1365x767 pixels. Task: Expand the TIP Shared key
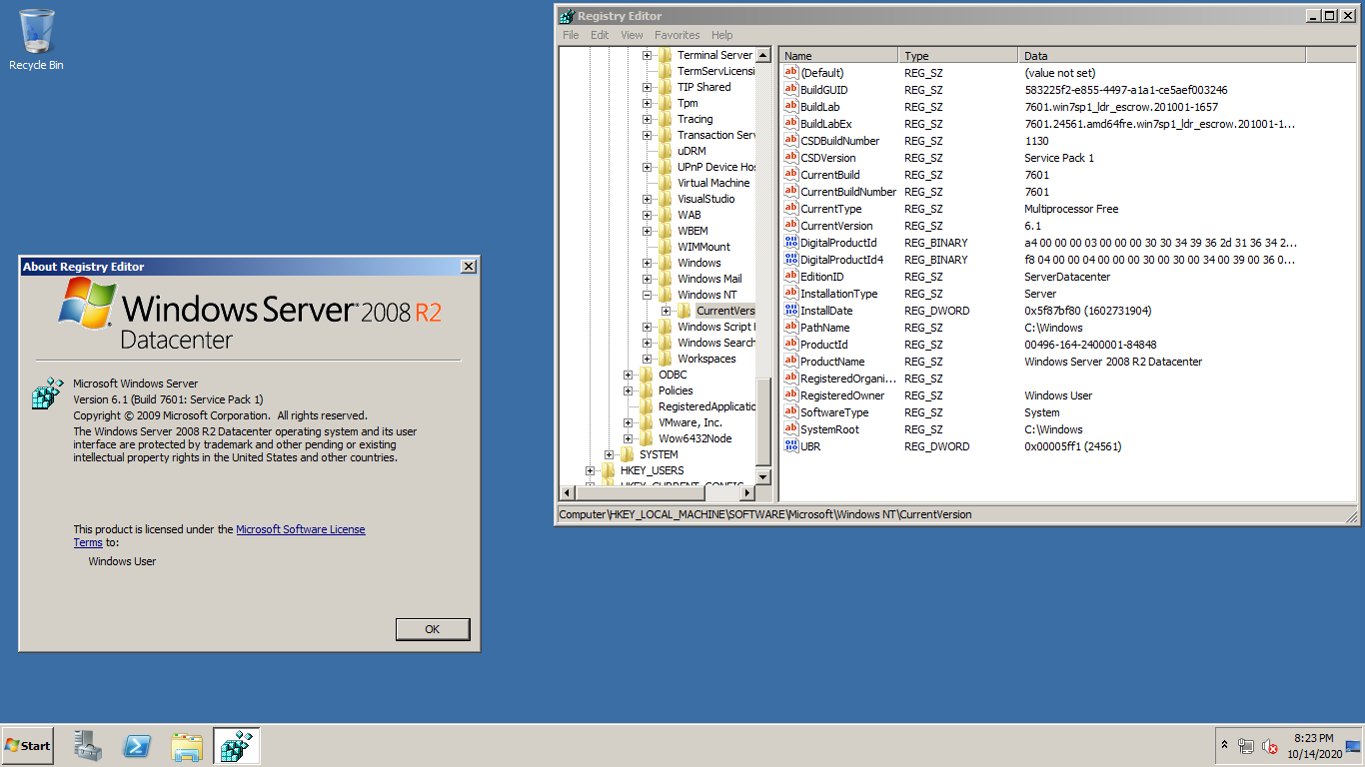[648, 87]
